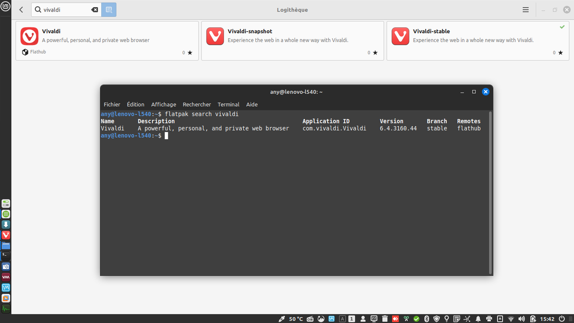Switch to Terminal from the left panel
574x323 pixels.
(6, 256)
